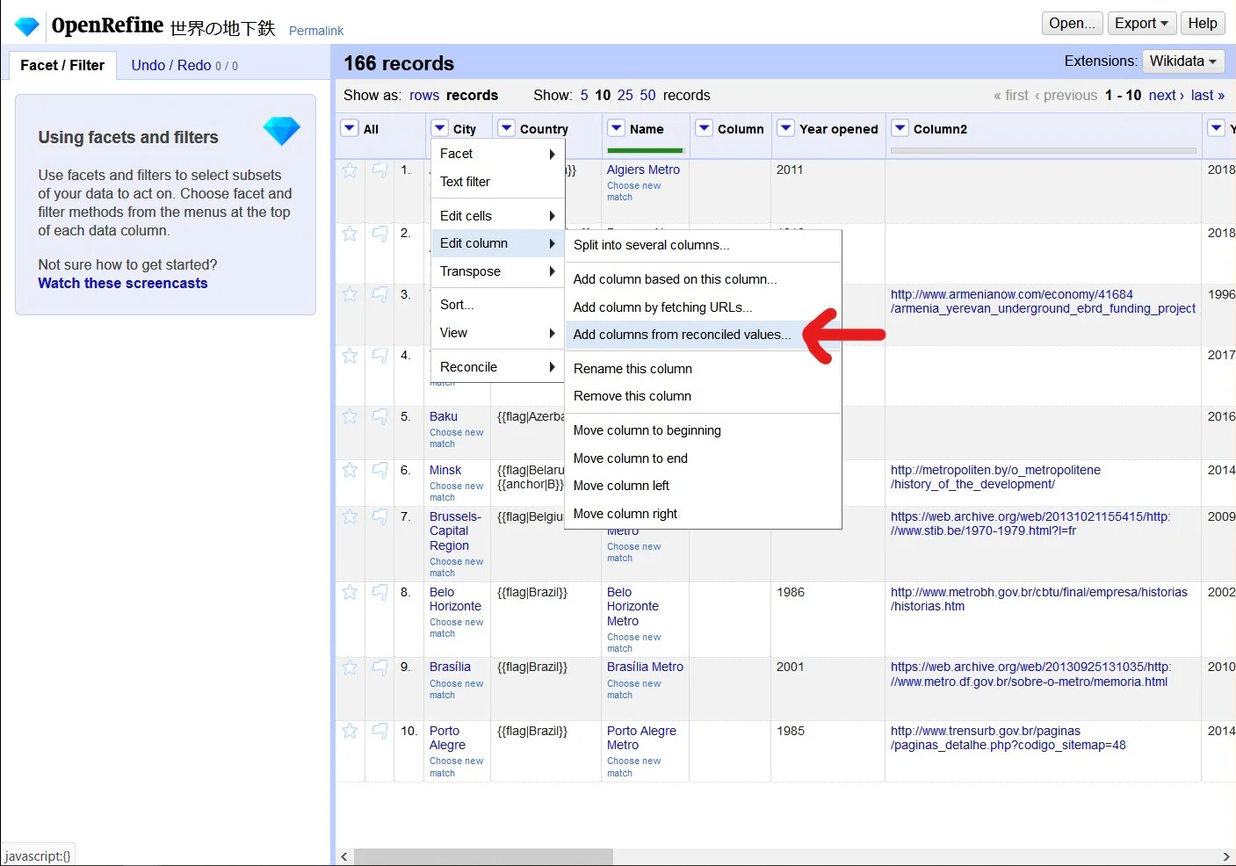This screenshot has height=866, width=1236.
Task: Open Watch these screencasts link
Action: [123, 283]
